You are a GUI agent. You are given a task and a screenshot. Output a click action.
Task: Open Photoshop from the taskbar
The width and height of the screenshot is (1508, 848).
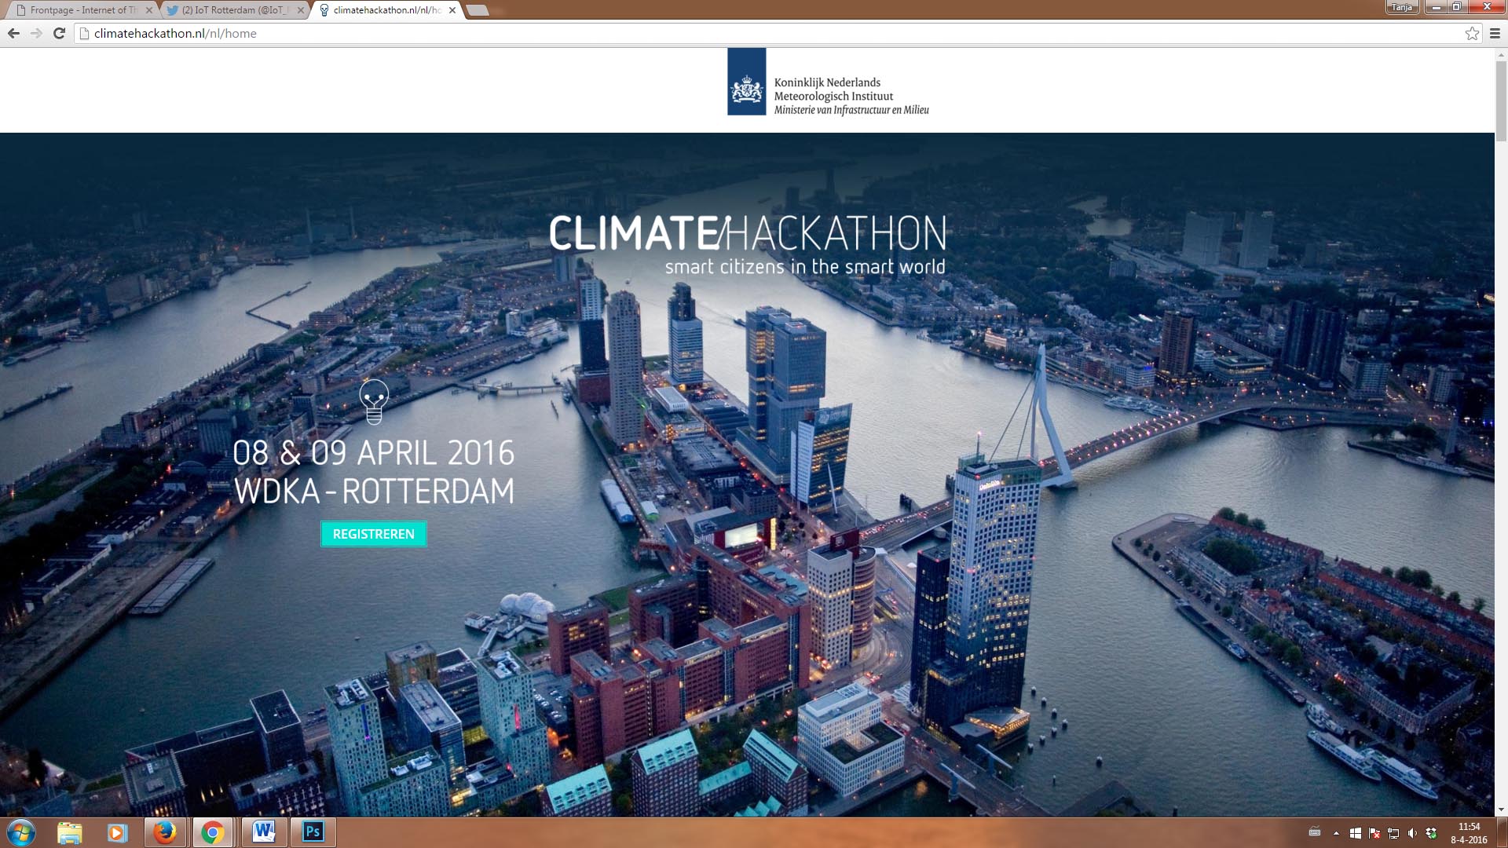[313, 832]
